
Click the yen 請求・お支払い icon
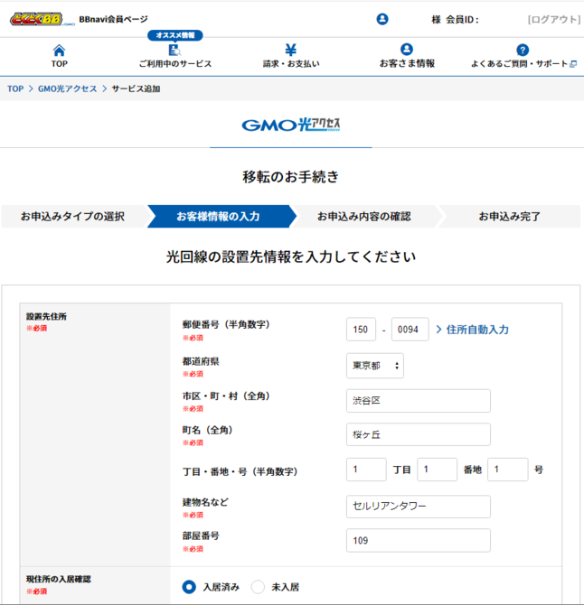coord(290,50)
